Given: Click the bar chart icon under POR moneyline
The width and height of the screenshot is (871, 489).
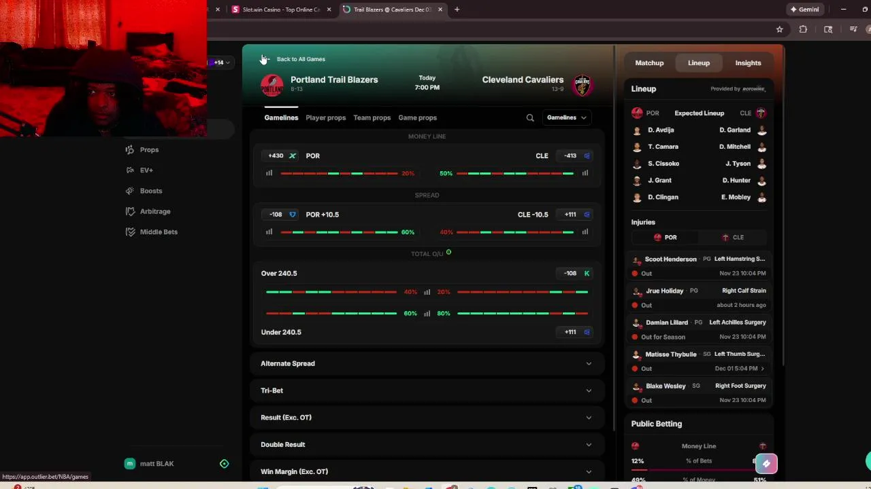Looking at the screenshot, I should (x=269, y=173).
